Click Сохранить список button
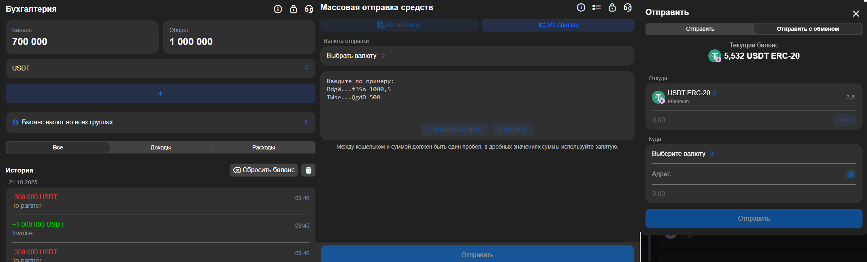The height and width of the screenshot is (262, 867). [x=455, y=130]
